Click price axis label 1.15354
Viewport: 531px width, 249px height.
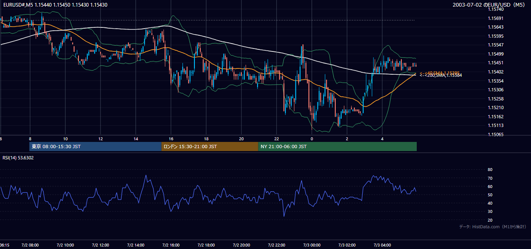click(496, 81)
